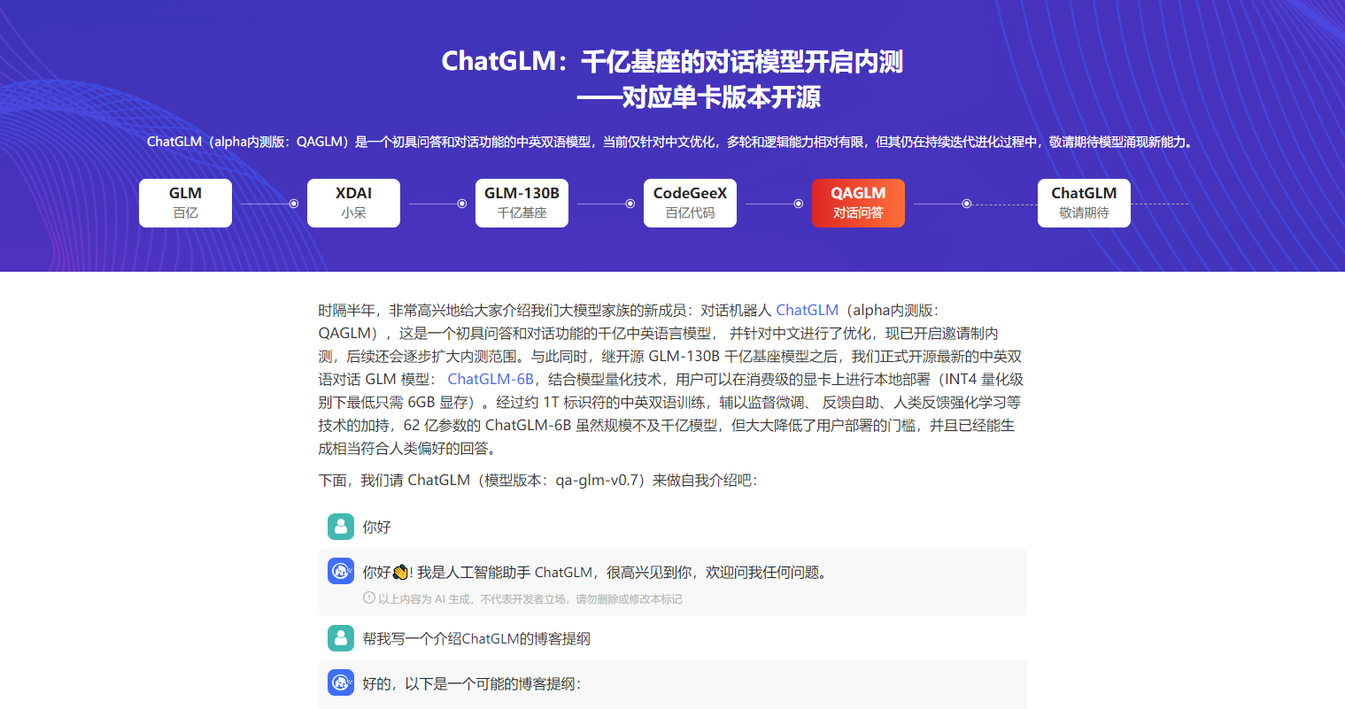This screenshot has width=1345, height=709.
Task: Click the ChatGLM robot avatar by the greeting reply
Action: click(x=341, y=571)
